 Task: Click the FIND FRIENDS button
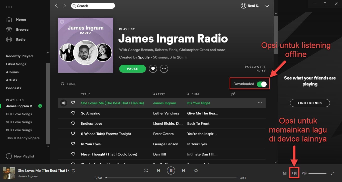[310, 103]
